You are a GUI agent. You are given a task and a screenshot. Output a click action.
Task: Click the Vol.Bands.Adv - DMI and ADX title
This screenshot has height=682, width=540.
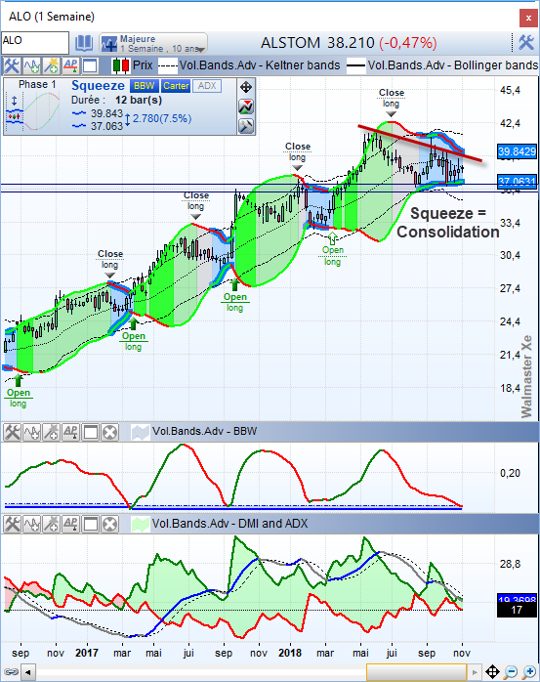point(229,524)
